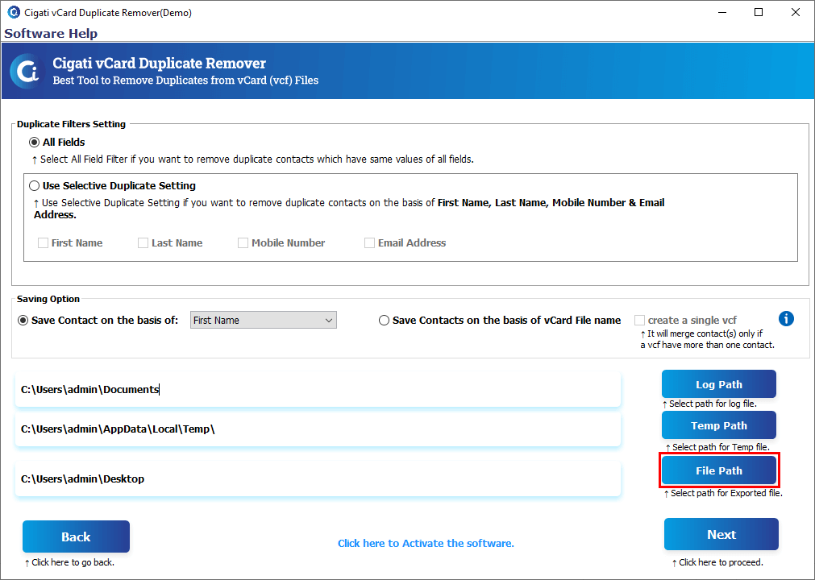Close the Cigati vCard Duplicate Remover window

pos(795,12)
